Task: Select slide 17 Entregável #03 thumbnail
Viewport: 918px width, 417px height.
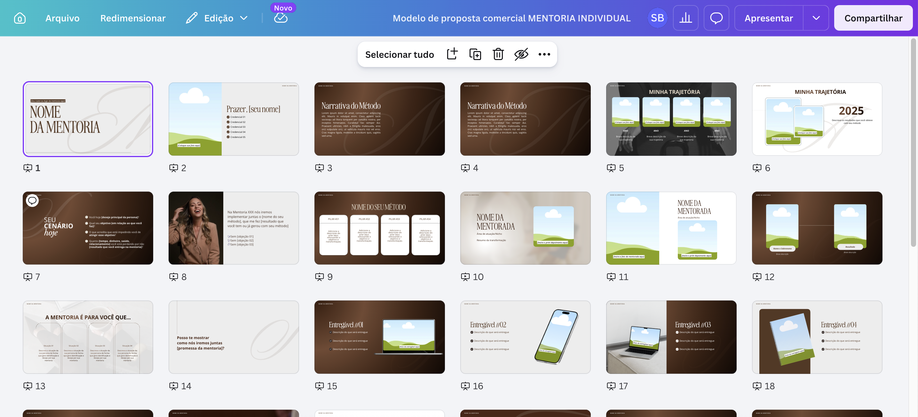Action: click(671, 337)
